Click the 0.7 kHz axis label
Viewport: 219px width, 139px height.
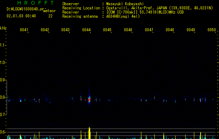click(3, 115)
